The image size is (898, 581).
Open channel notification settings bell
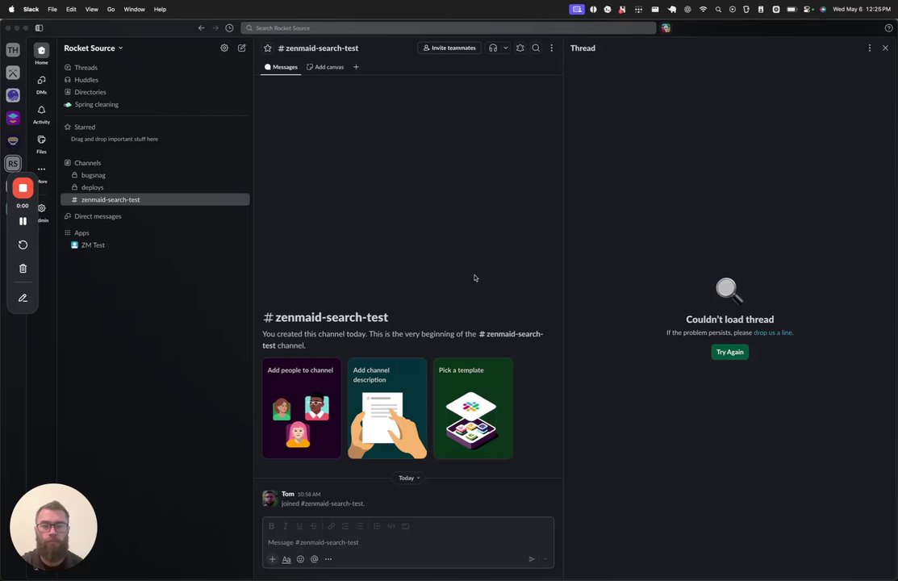[x=520, y=48]
